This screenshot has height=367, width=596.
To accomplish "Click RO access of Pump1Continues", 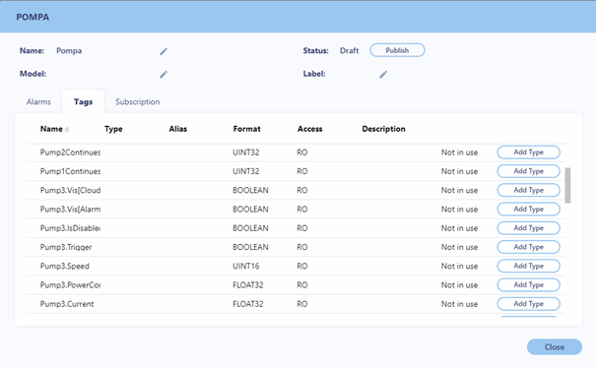I will 302,171.
